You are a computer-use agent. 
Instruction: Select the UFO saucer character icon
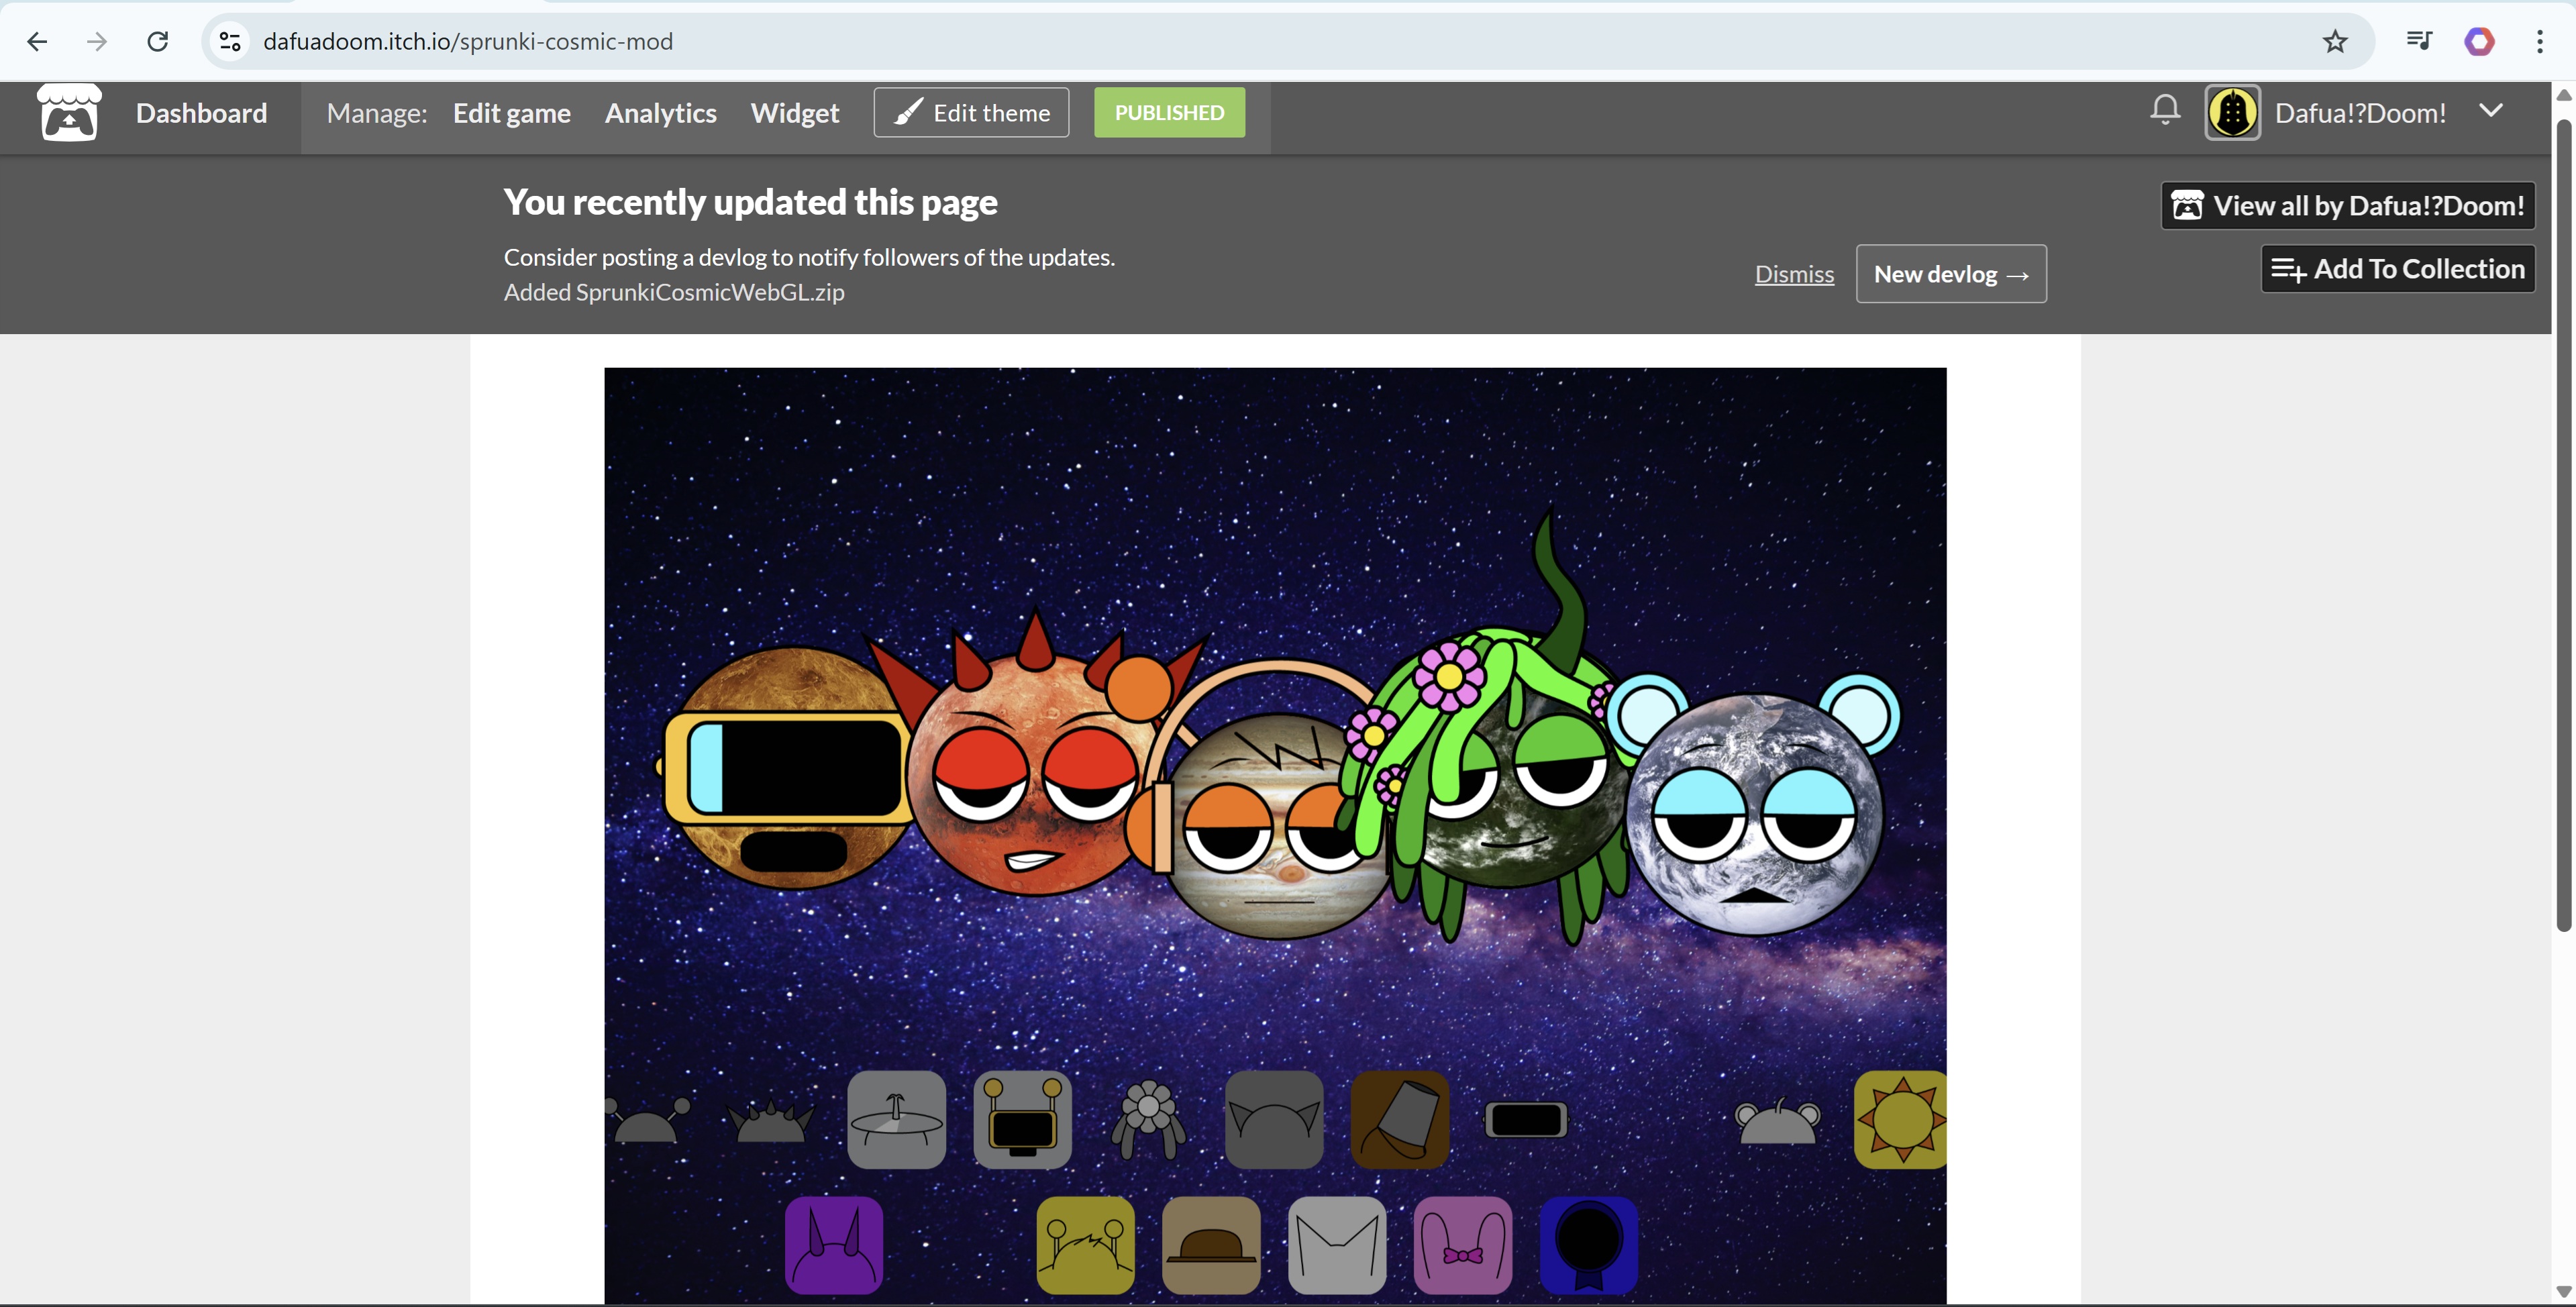click(896, 1120)
